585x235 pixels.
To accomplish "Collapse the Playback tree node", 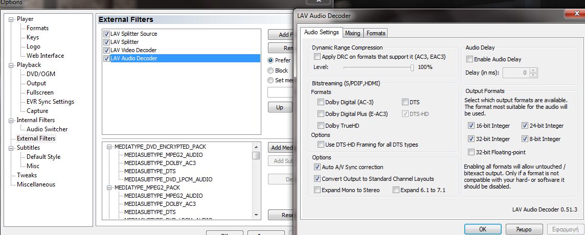I will click(11, 65).
